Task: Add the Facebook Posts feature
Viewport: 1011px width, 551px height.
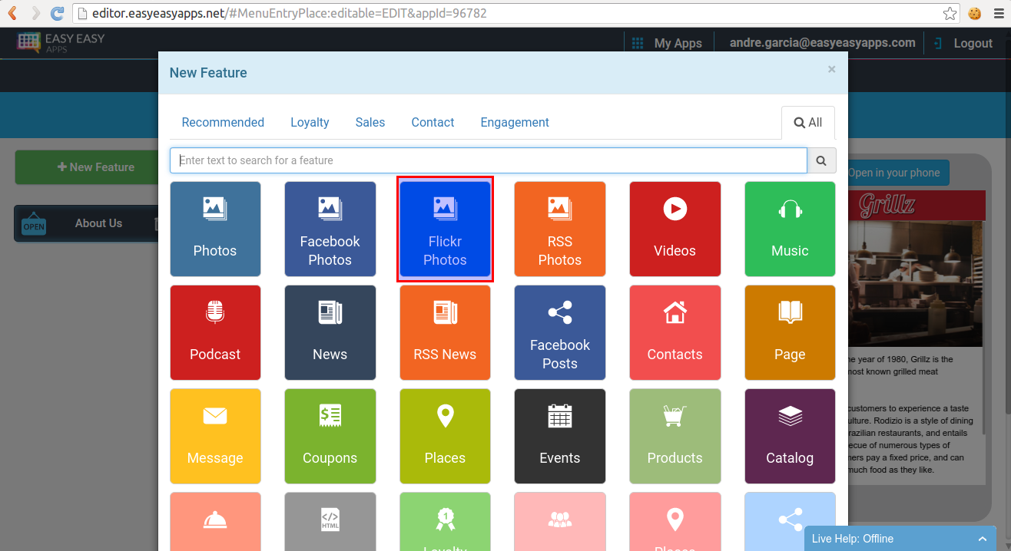Action: click(x=559, y=332)
